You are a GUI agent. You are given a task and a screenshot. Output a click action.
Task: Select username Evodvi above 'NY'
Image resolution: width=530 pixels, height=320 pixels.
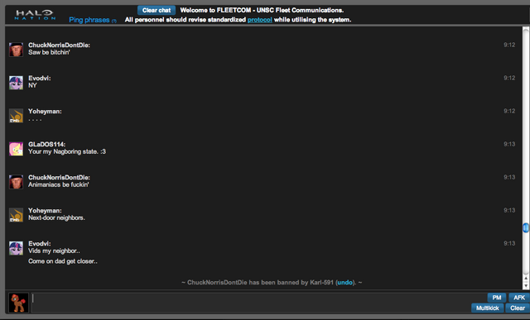point(40,78)
